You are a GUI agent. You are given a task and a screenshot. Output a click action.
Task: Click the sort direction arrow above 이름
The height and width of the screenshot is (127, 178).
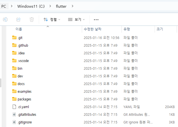[x=48, y=27]
